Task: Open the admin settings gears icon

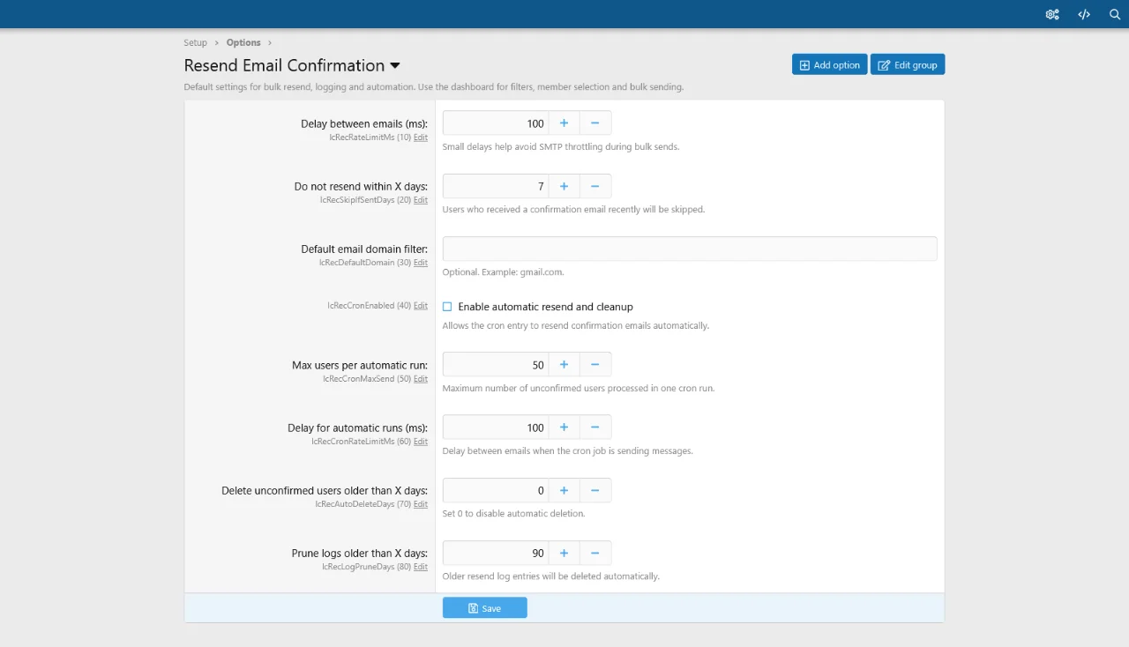Action: [x=1052, y=14]
